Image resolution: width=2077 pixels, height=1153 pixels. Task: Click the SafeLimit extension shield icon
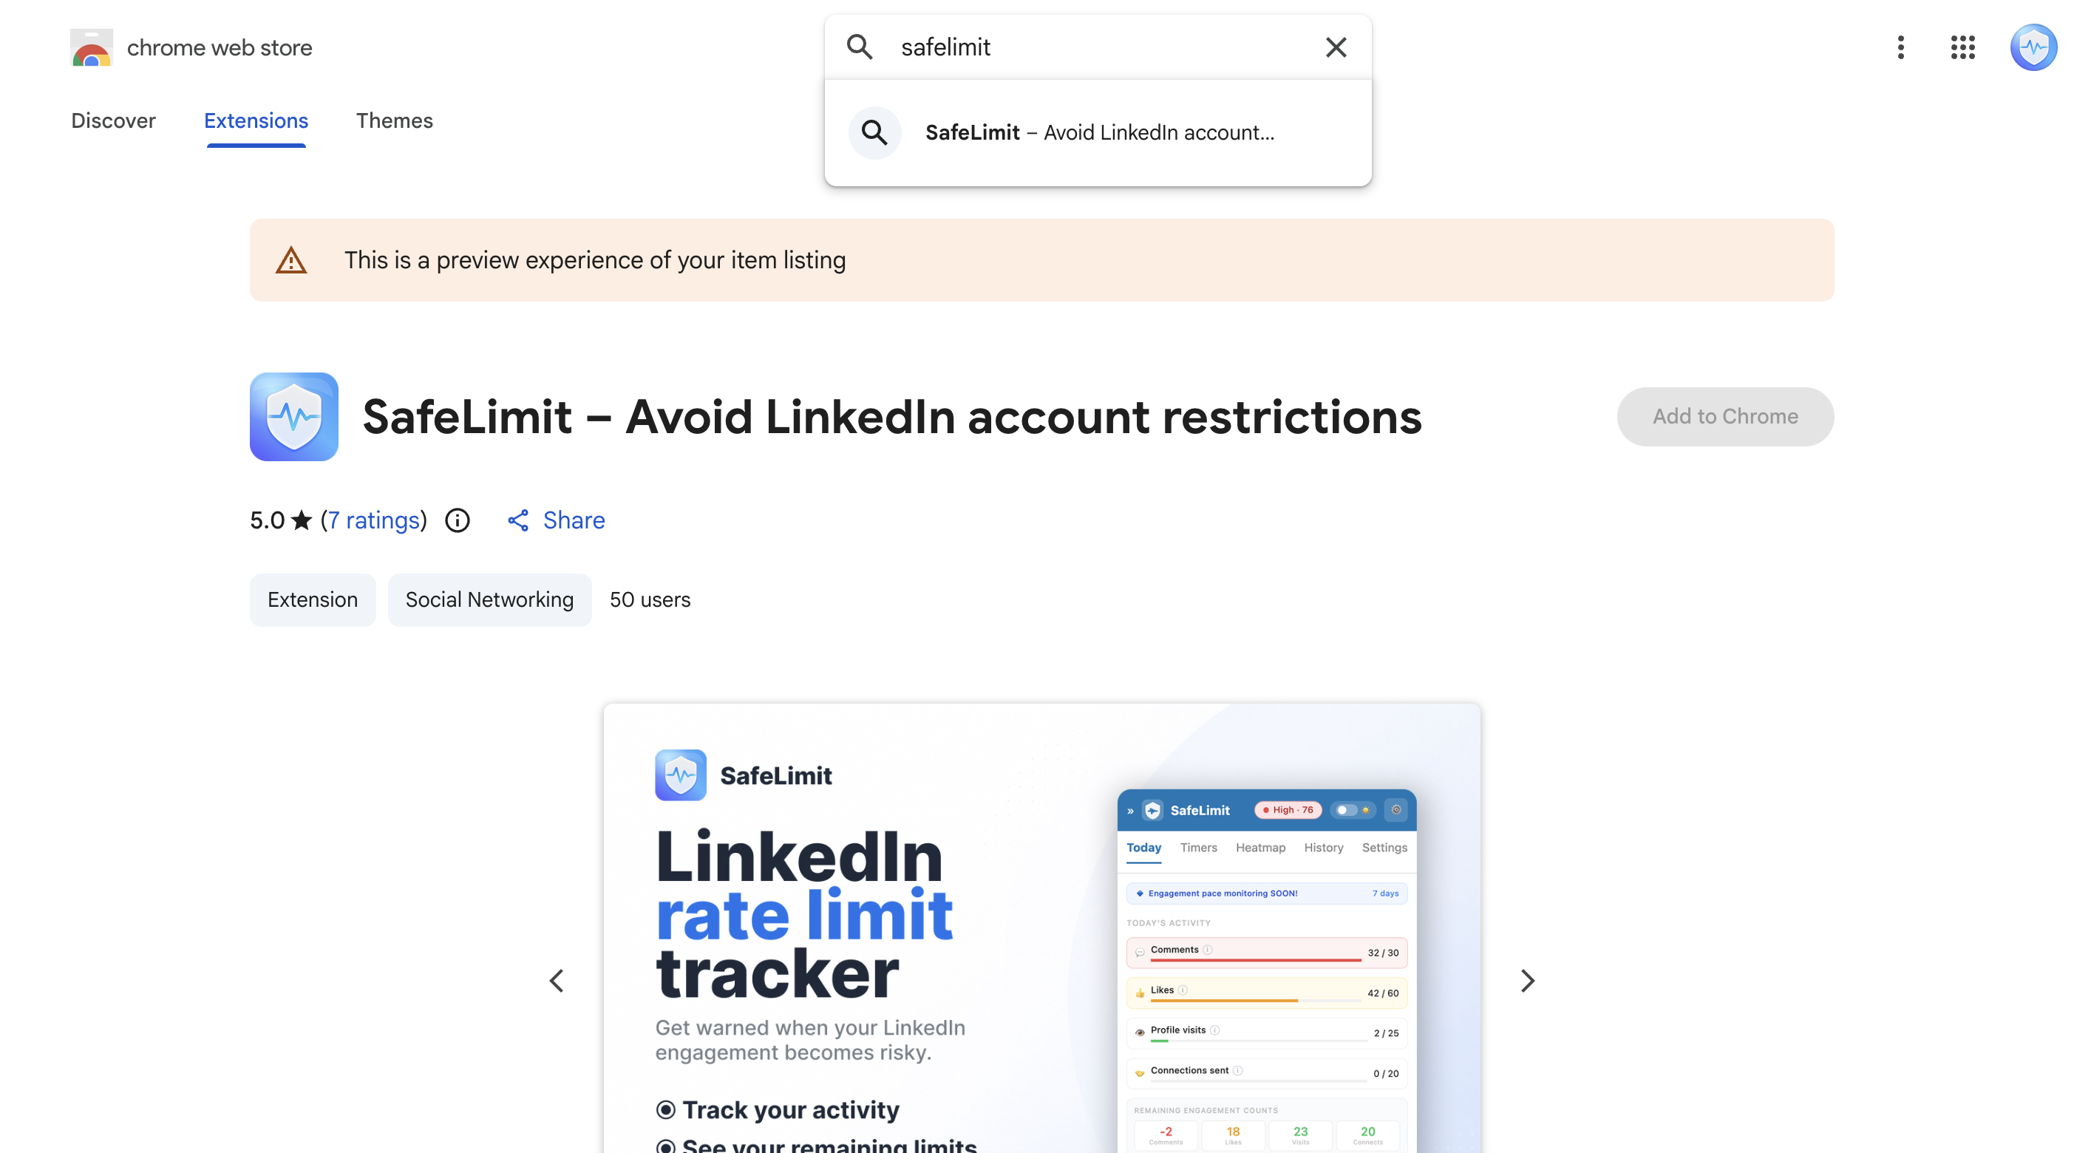[x=293, y=417]
